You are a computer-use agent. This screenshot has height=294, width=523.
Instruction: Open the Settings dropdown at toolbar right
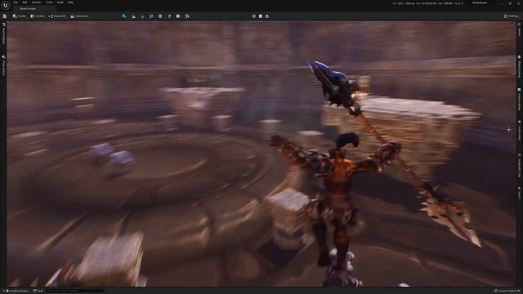[x=511, y=16]
